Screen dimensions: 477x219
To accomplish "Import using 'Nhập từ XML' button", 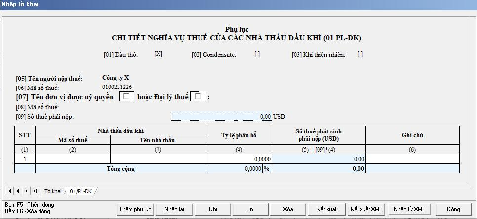I will [409, 209].
